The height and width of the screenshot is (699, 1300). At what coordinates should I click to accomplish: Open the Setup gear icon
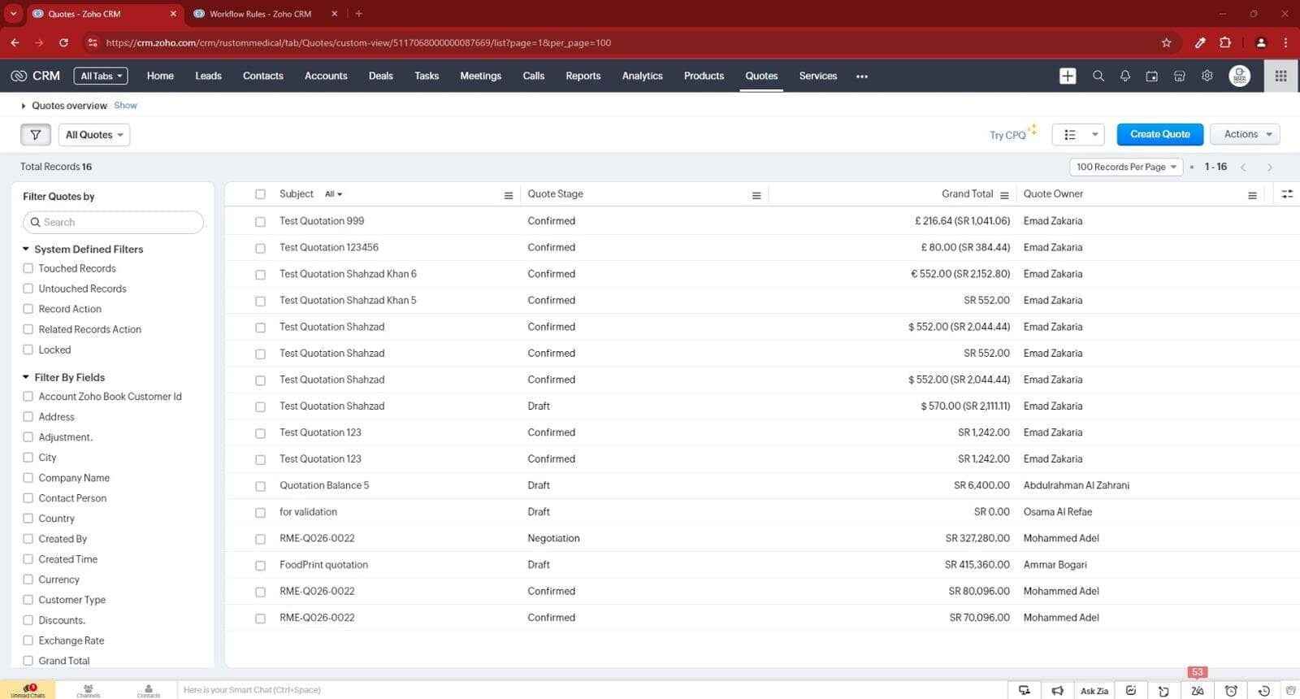click(1207, 76)
